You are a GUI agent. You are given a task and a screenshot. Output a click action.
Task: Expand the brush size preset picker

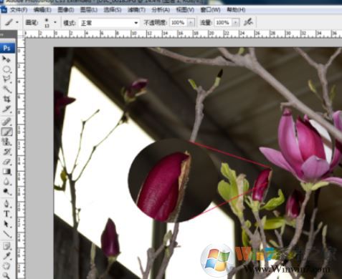pyautogui.click(x=55, y=22)
